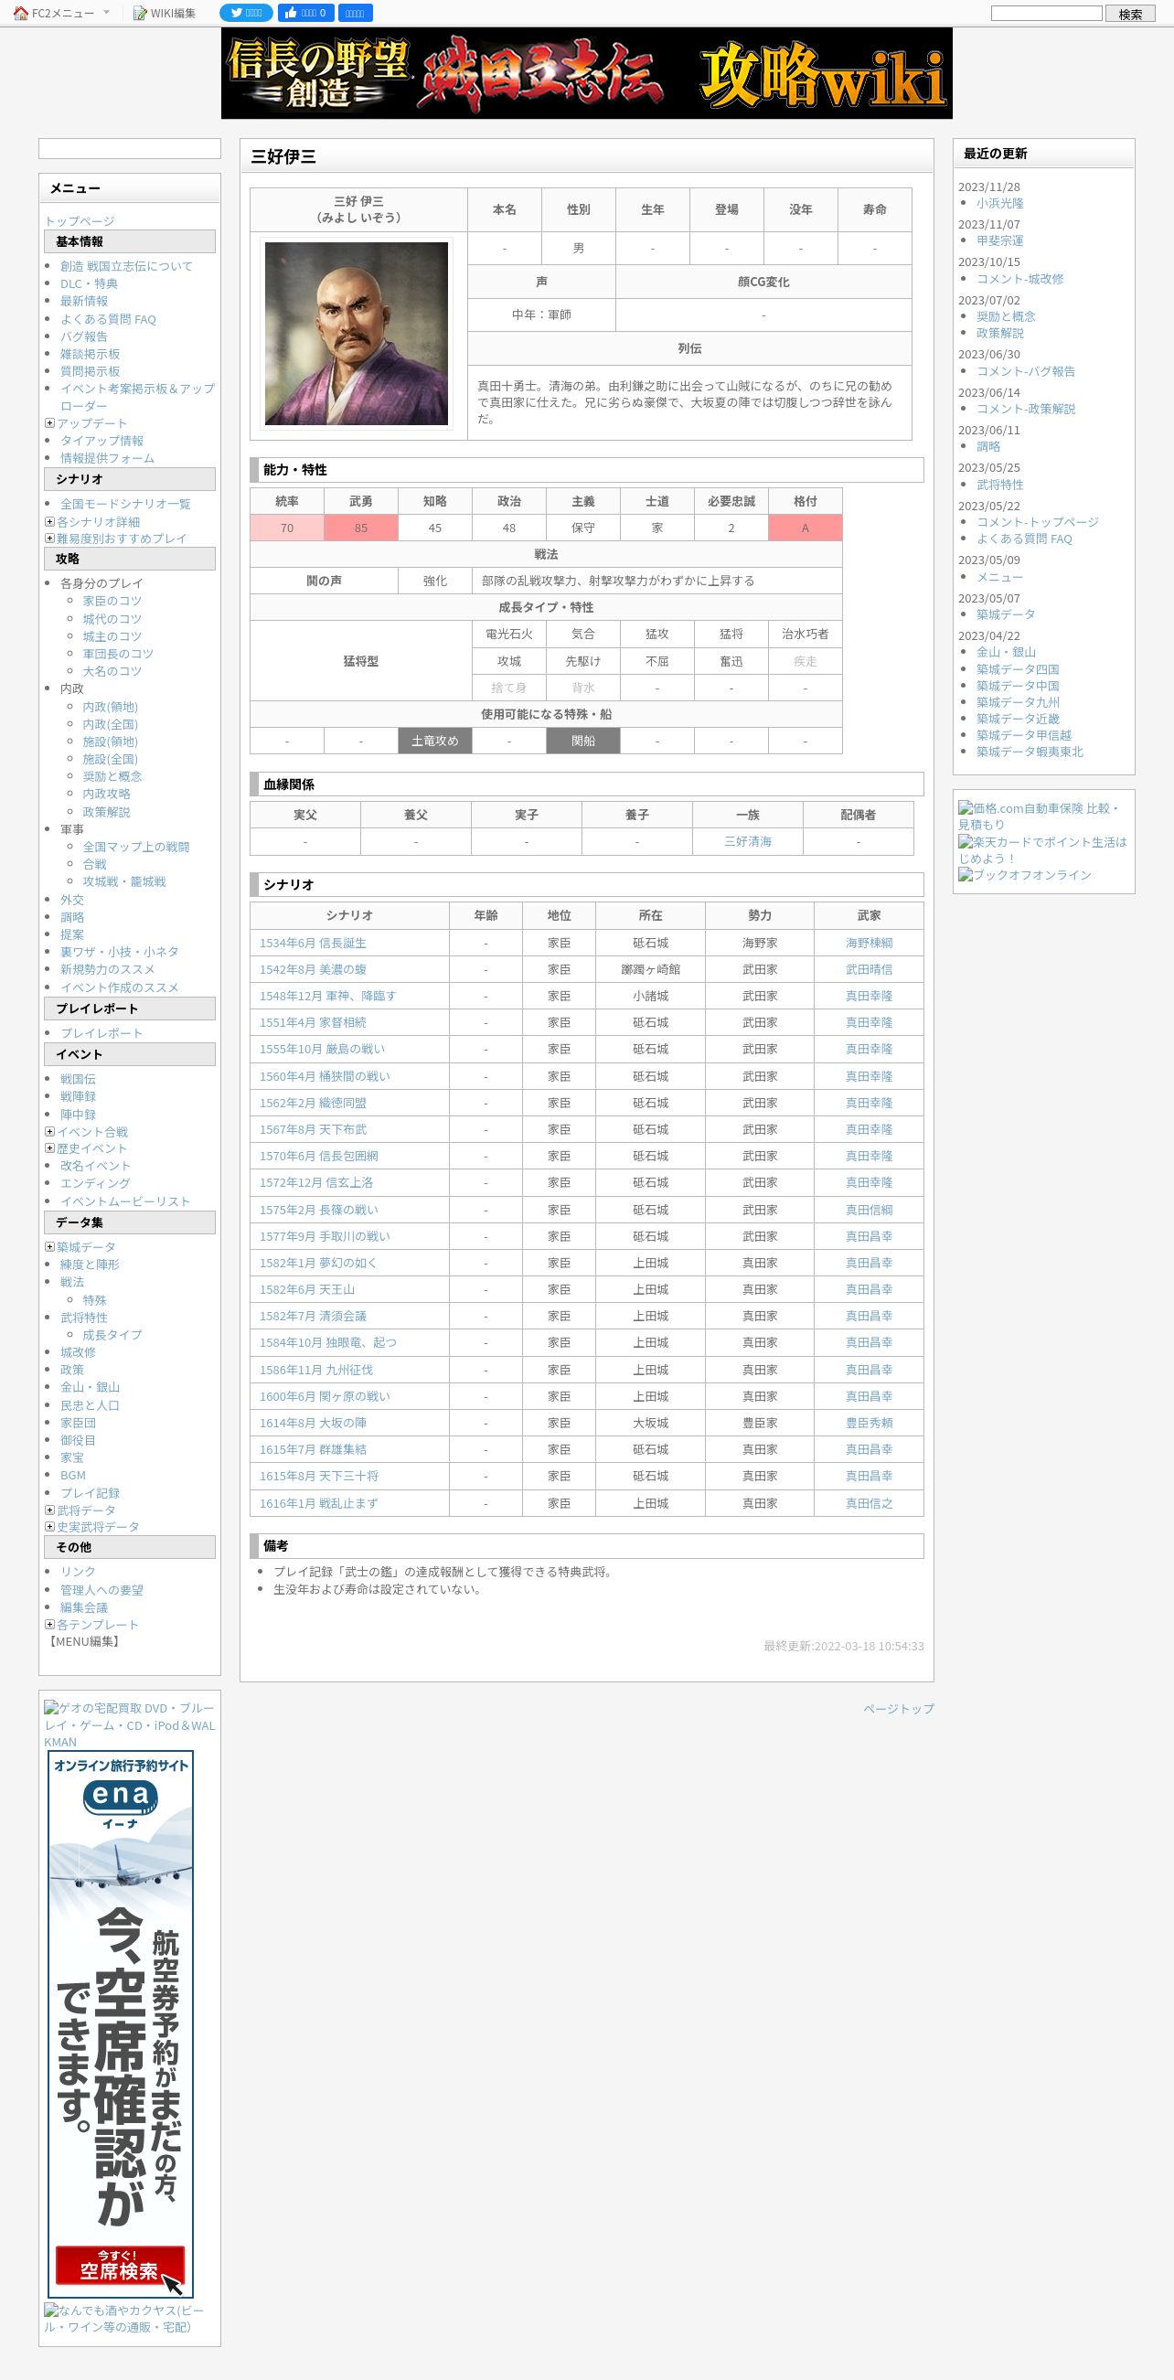Open 甲斐宗運 in recent updates
The width and height of the screenshot is (1174, 2380).
pos(999,240)
